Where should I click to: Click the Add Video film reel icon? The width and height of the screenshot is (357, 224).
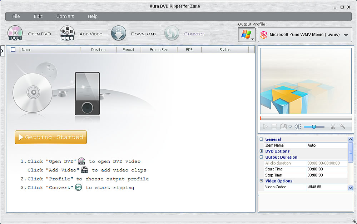pyautogui.click(x=67, y=33)
